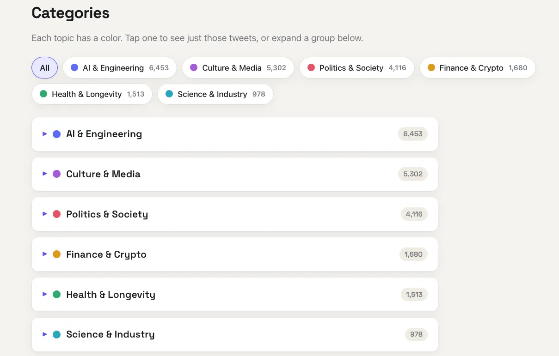Filter by Health & Longevity chip
The width and height of the screenshot is (559, 356).
pos(92,94)
